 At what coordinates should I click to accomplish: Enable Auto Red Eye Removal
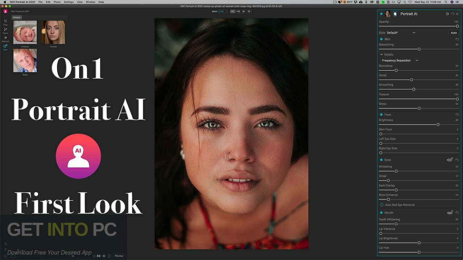click(382, 205)
